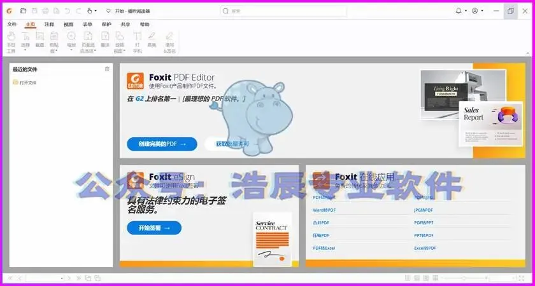
Task: Click the print icon in quick access bar
Action: click(45, 11)
